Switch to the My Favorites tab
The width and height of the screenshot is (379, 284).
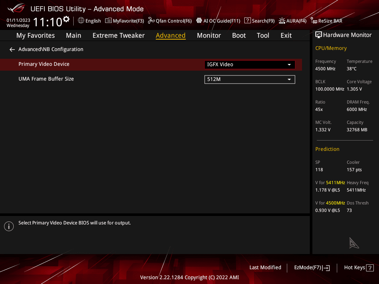pyautogui.click(x=36, y=35)
